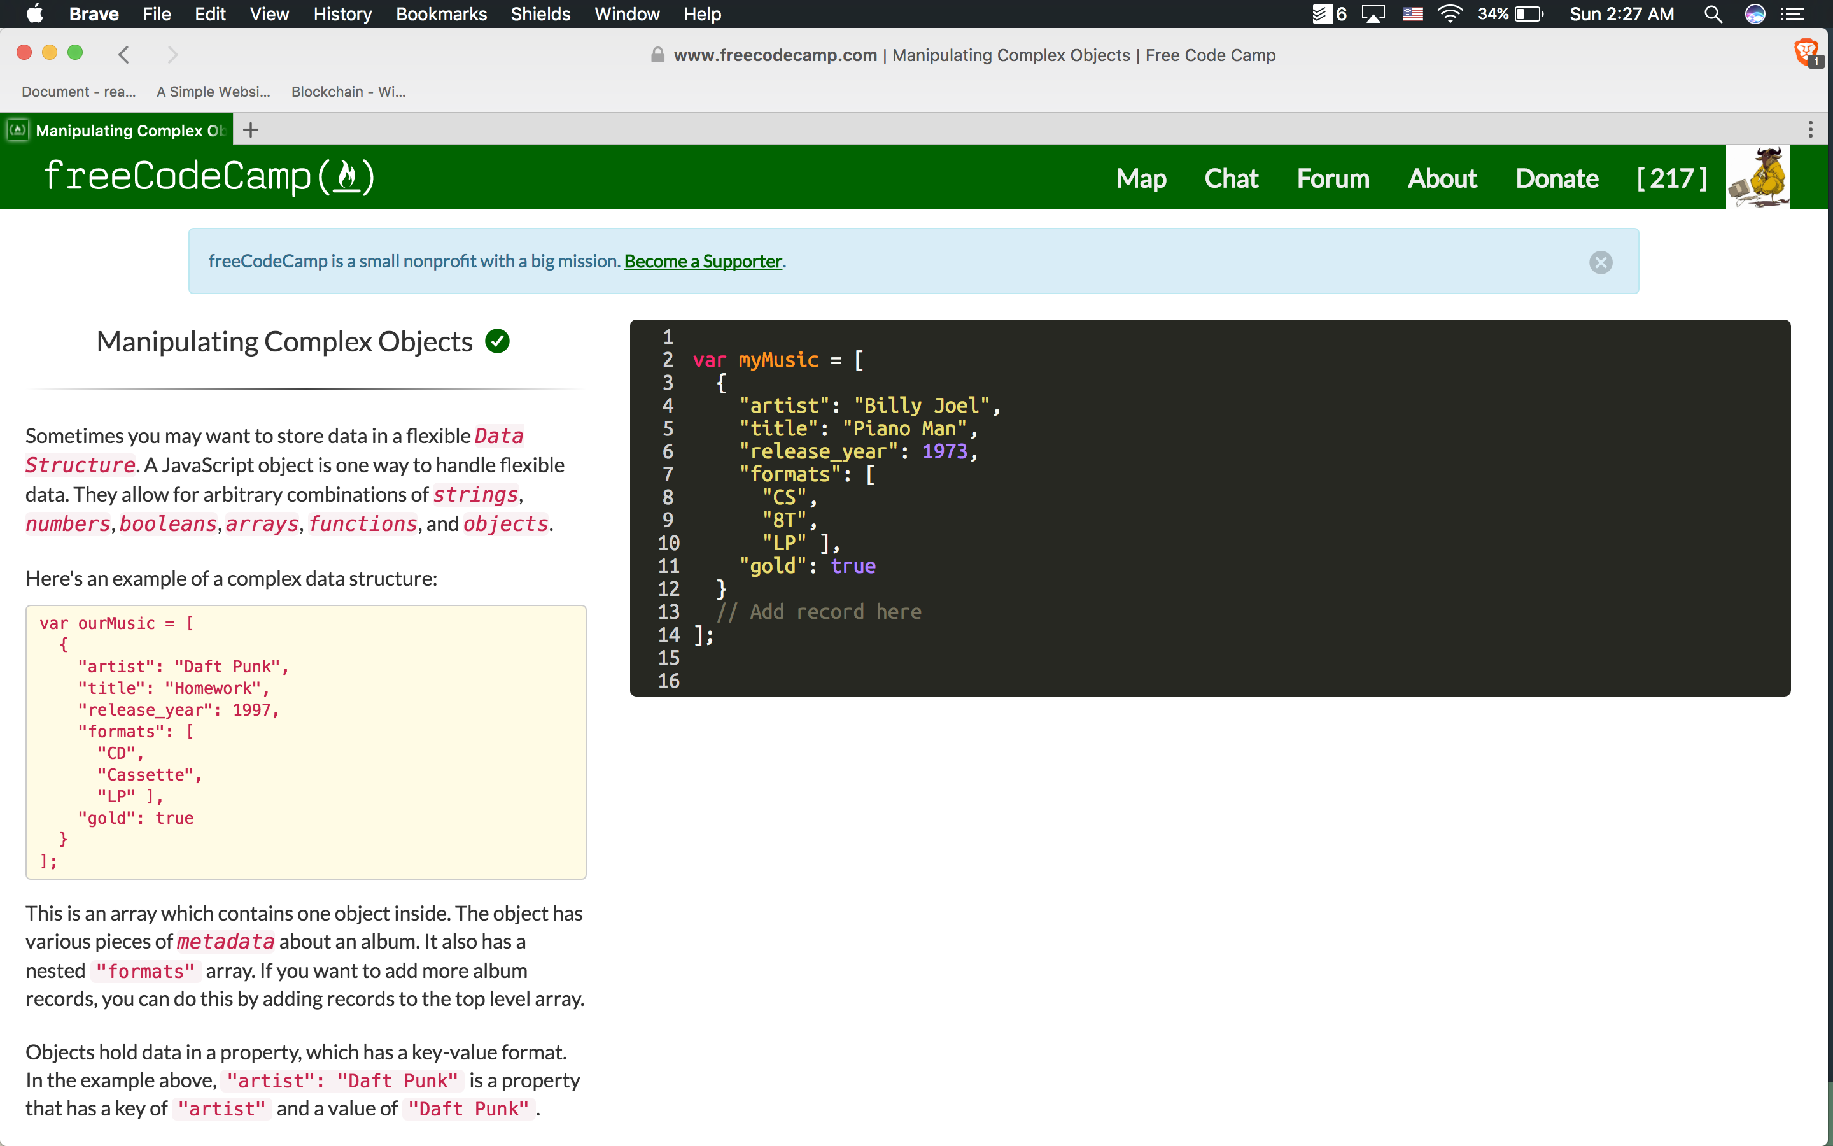Open the History menu
This screenshot has width=1833, height=1146.
coord(342,15)
